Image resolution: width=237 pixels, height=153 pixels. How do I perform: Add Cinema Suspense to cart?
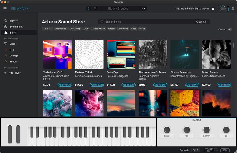[192, 85]
